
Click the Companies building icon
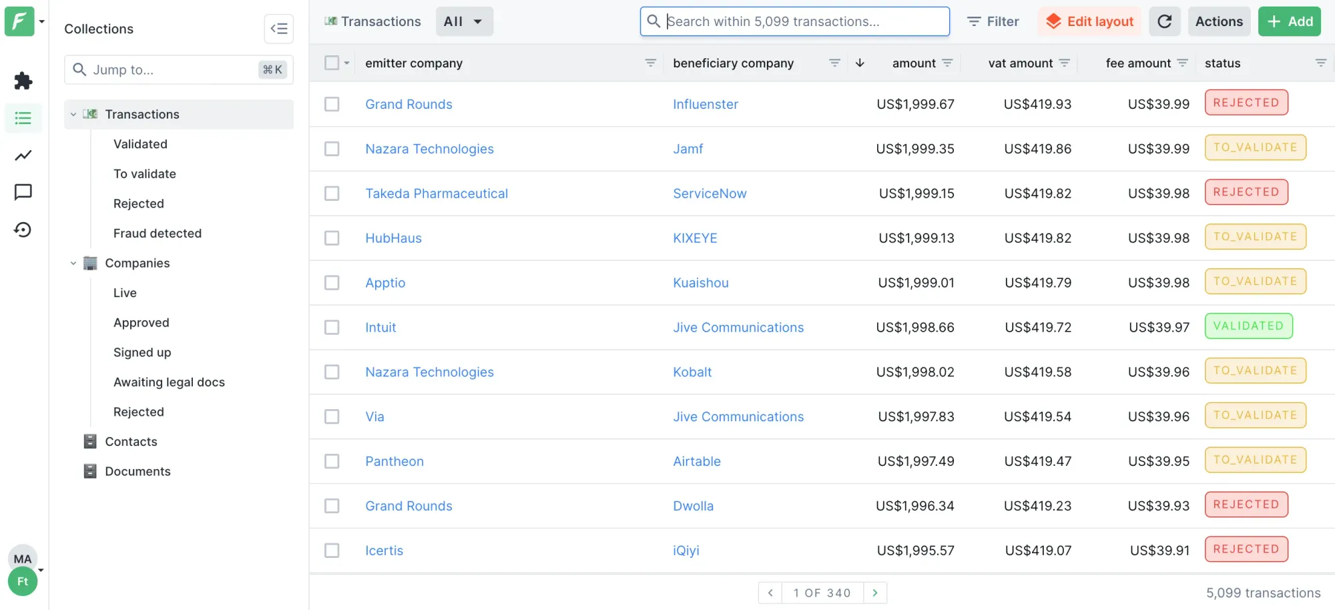90,263
